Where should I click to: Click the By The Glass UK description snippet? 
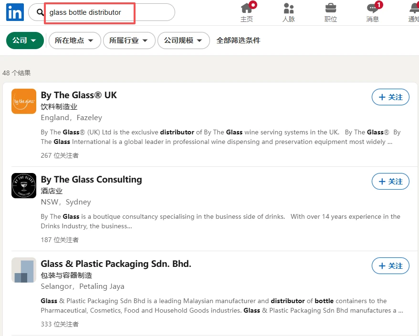[x=221, y=137]
